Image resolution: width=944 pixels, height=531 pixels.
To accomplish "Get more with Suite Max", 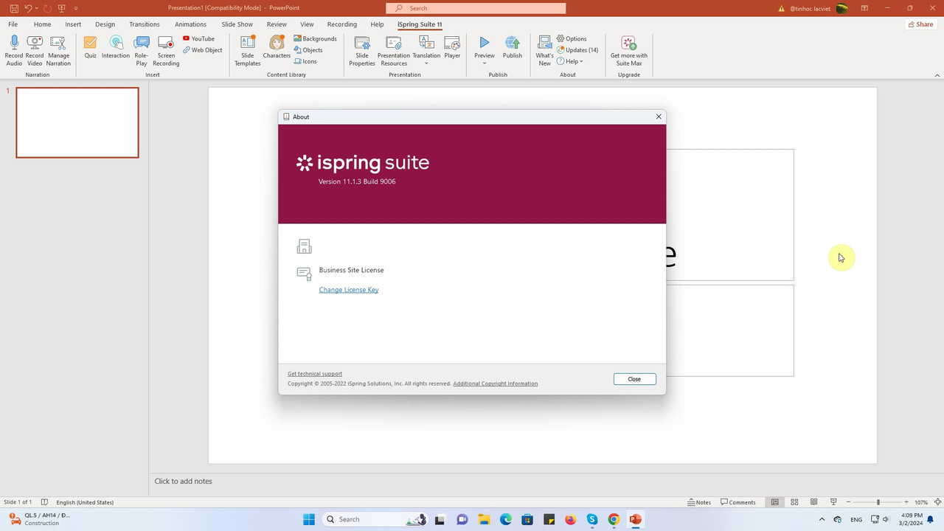I will click(629, 50).
